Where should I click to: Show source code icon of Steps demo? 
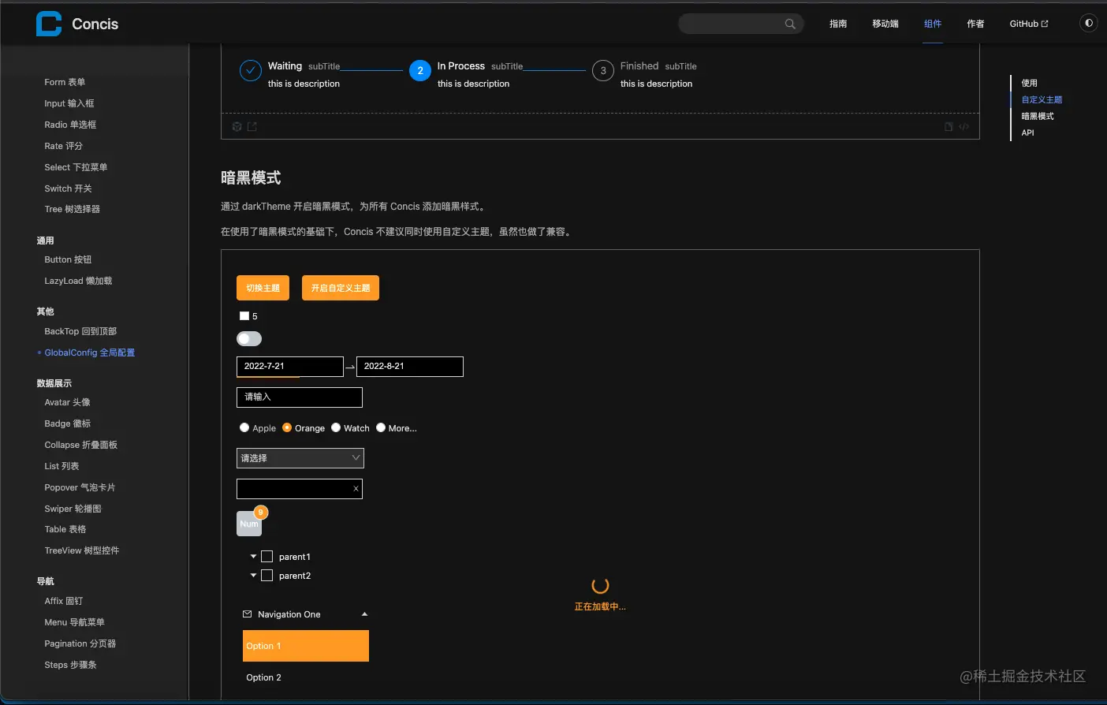[x=963, y=126]
